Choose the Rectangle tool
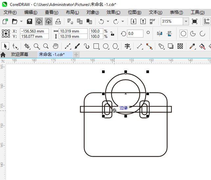211x180 pixels. pyautogui.click(x=96, y=46)
